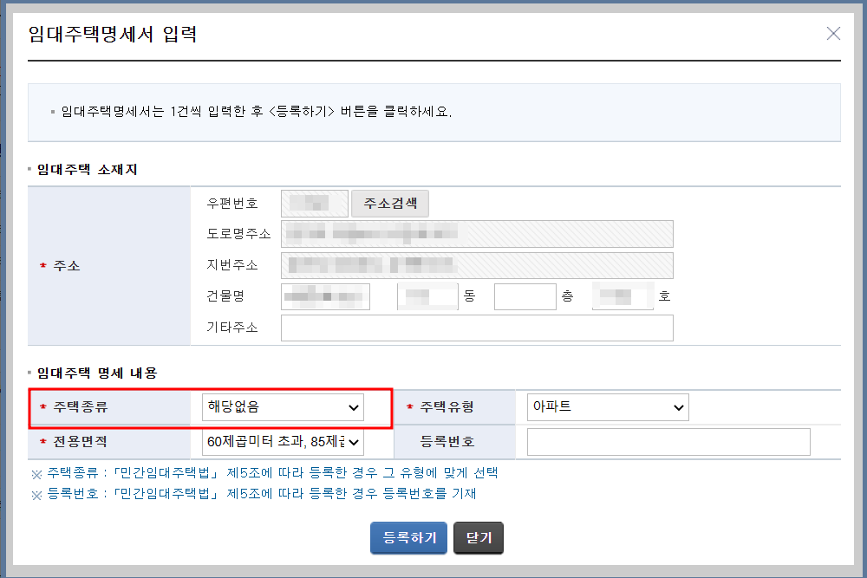Screen dimensions: 867x578
Task: Click the 닫기 button
Action: pos(478,537)
